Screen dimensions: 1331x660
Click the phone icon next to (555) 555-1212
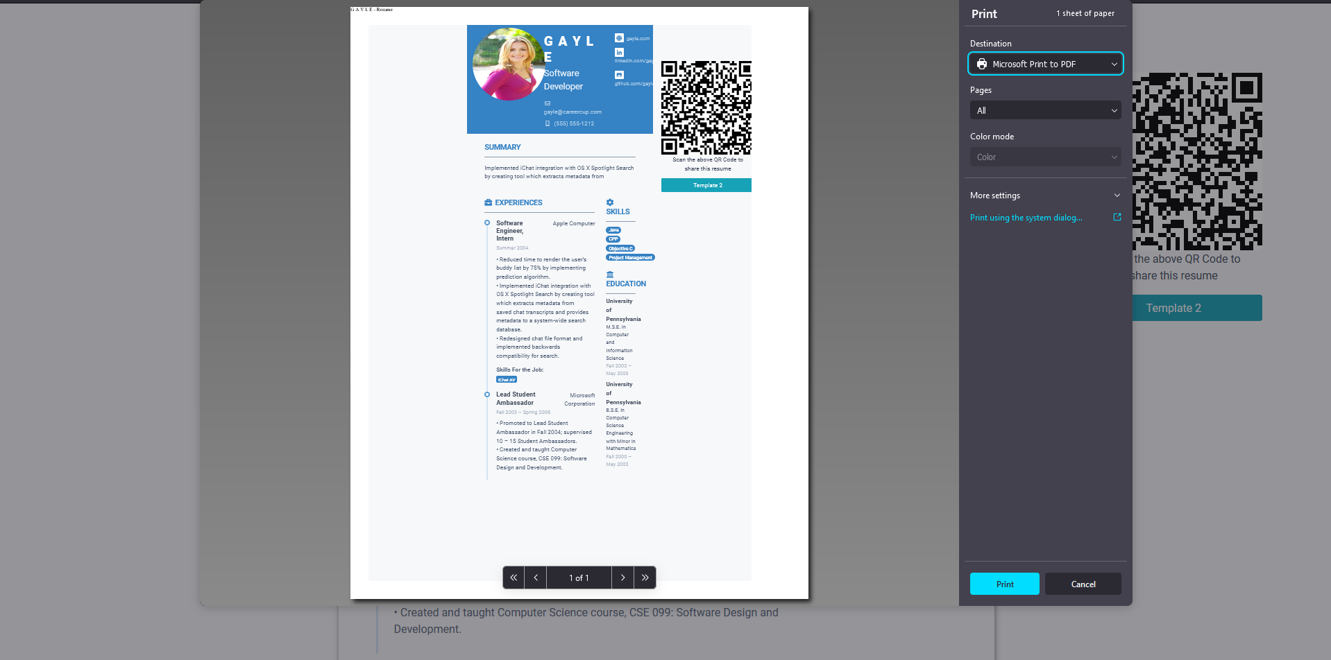548,123
